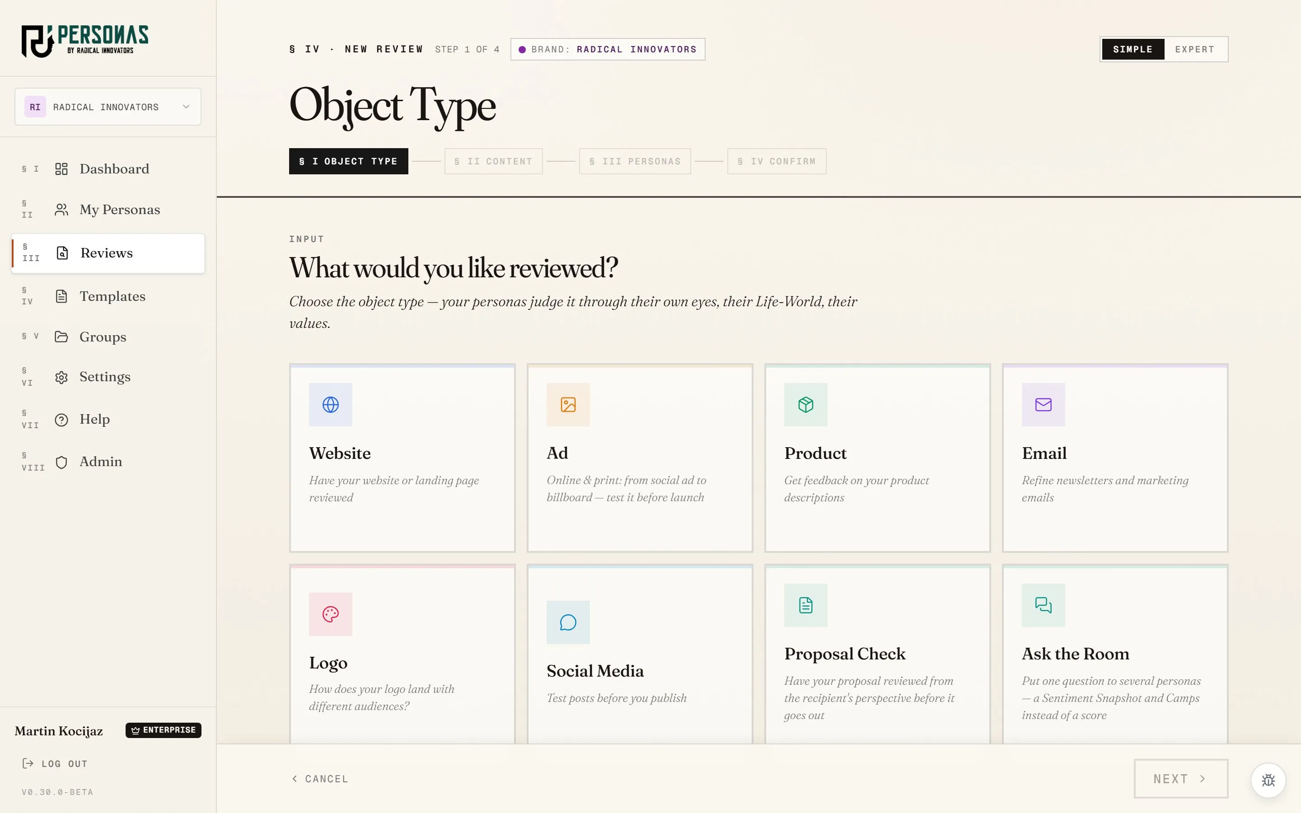
Task: Open Settings page
Action: 108,378
